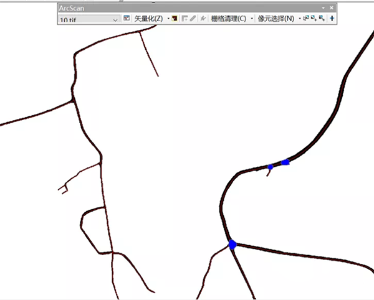Click the blue selected blob on thick road
This screenshot has width=374, height=300.
click(x=285, y=162)
